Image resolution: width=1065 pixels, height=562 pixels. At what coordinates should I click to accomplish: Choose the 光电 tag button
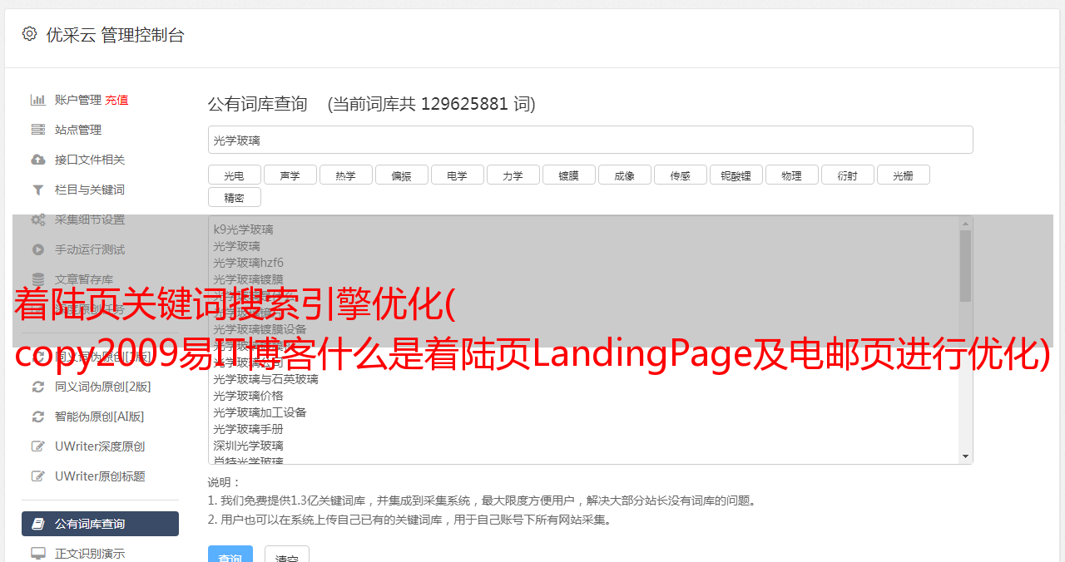click(x=235, y=175)
